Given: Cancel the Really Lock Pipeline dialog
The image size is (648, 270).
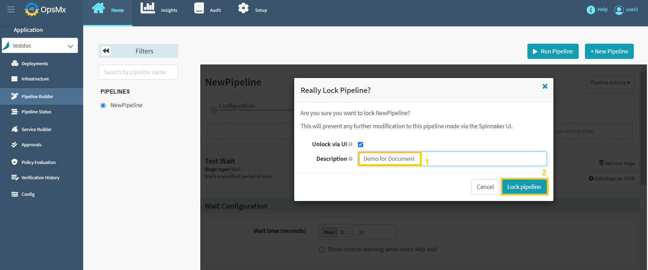Looking at the screenshot, I should pos(485,186).
